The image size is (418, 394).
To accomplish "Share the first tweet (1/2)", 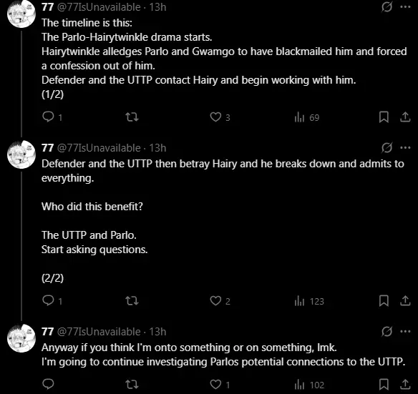I will [405, 117].
